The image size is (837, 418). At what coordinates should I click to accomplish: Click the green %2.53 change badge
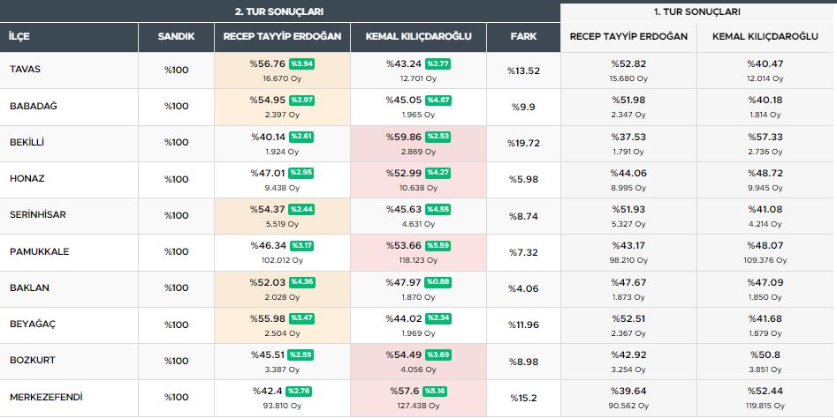coord(438,137)
